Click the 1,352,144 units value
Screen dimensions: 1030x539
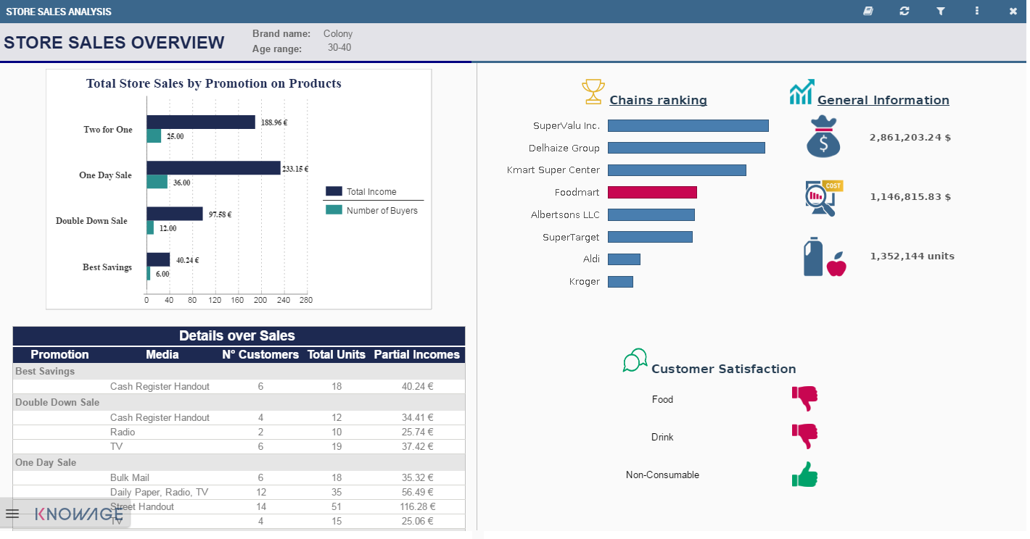[912, 256]
